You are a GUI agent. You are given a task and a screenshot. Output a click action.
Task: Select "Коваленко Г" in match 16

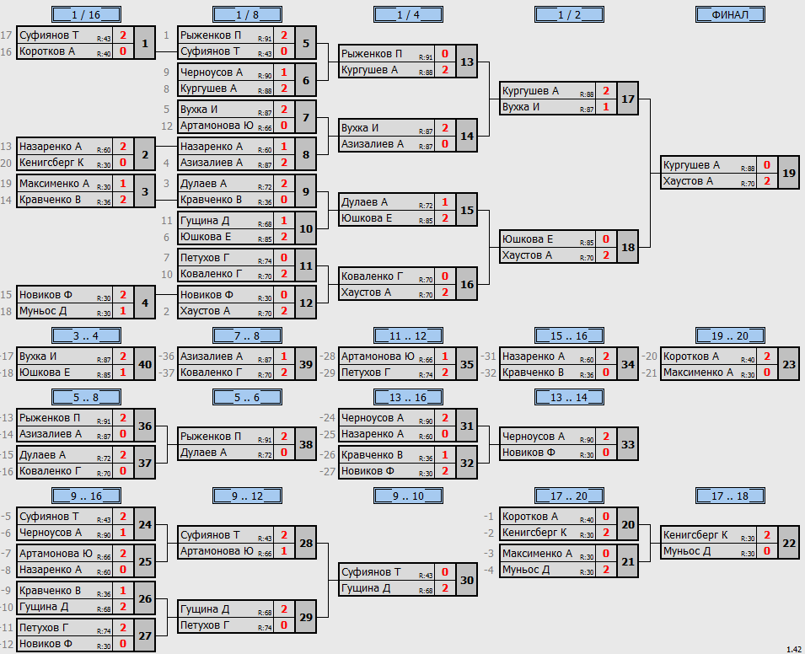[x=371, y=276]
